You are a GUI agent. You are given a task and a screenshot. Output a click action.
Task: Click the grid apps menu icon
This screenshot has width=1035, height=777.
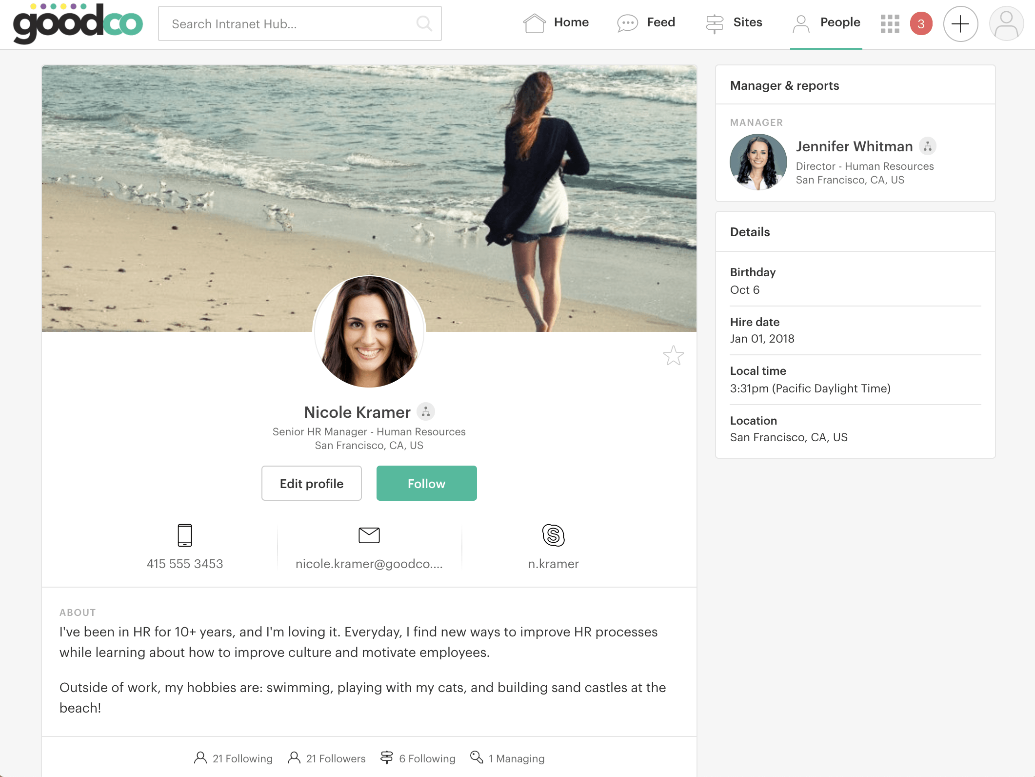pos(890,23)
